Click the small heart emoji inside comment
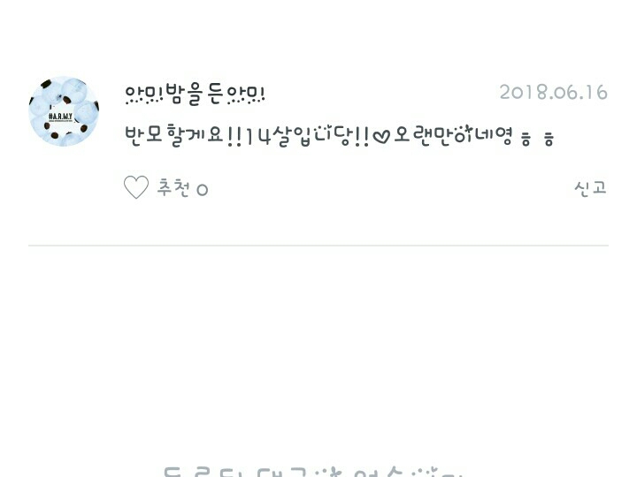Screen dimensions: 637x477 [x=381, y=137]
